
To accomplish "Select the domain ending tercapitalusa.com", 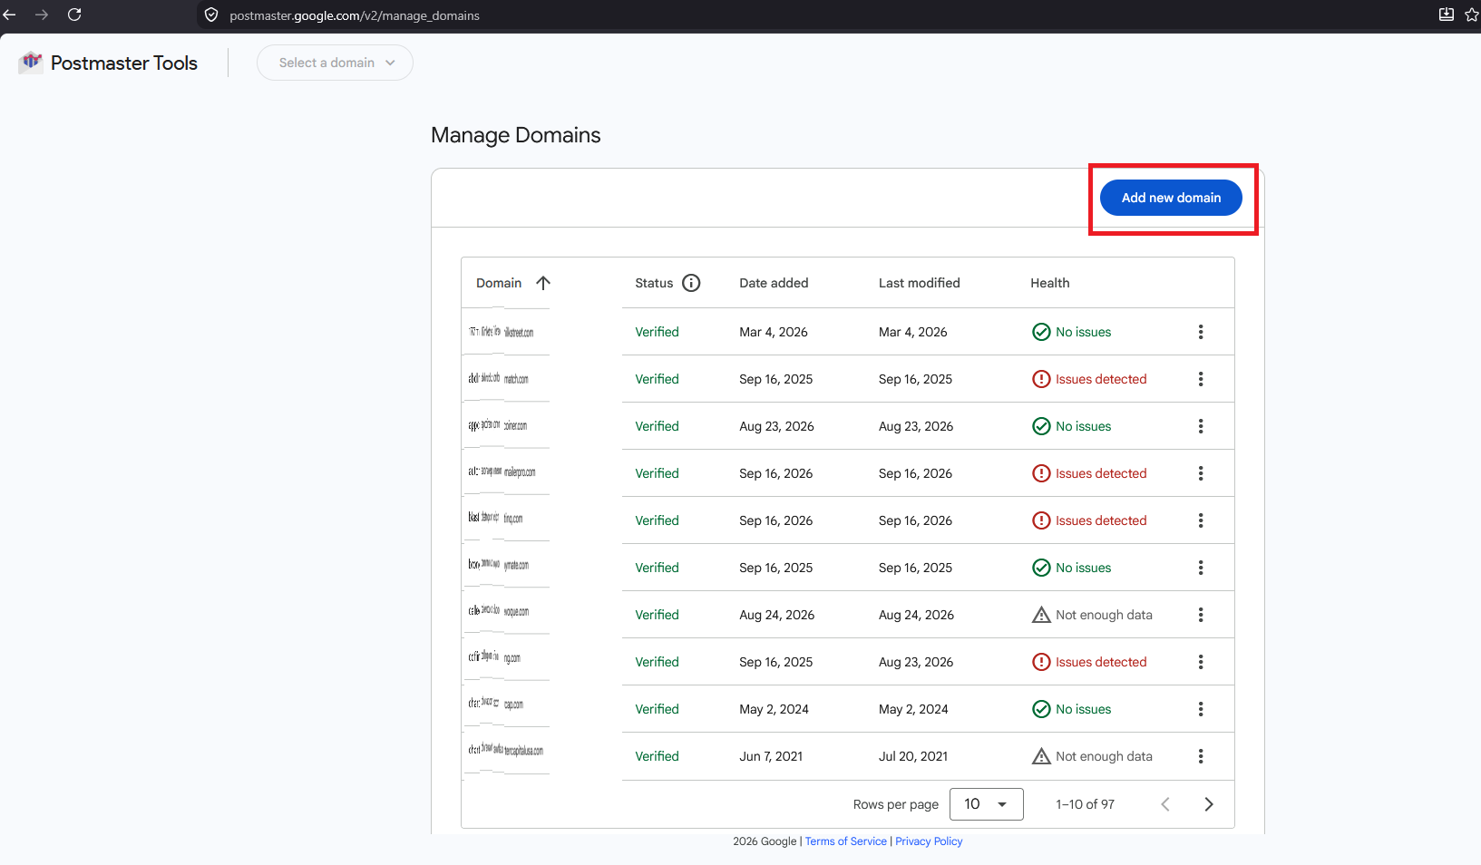I will [506, 750].
